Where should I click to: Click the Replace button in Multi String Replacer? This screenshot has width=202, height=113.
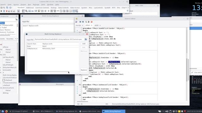coord(84,70)
